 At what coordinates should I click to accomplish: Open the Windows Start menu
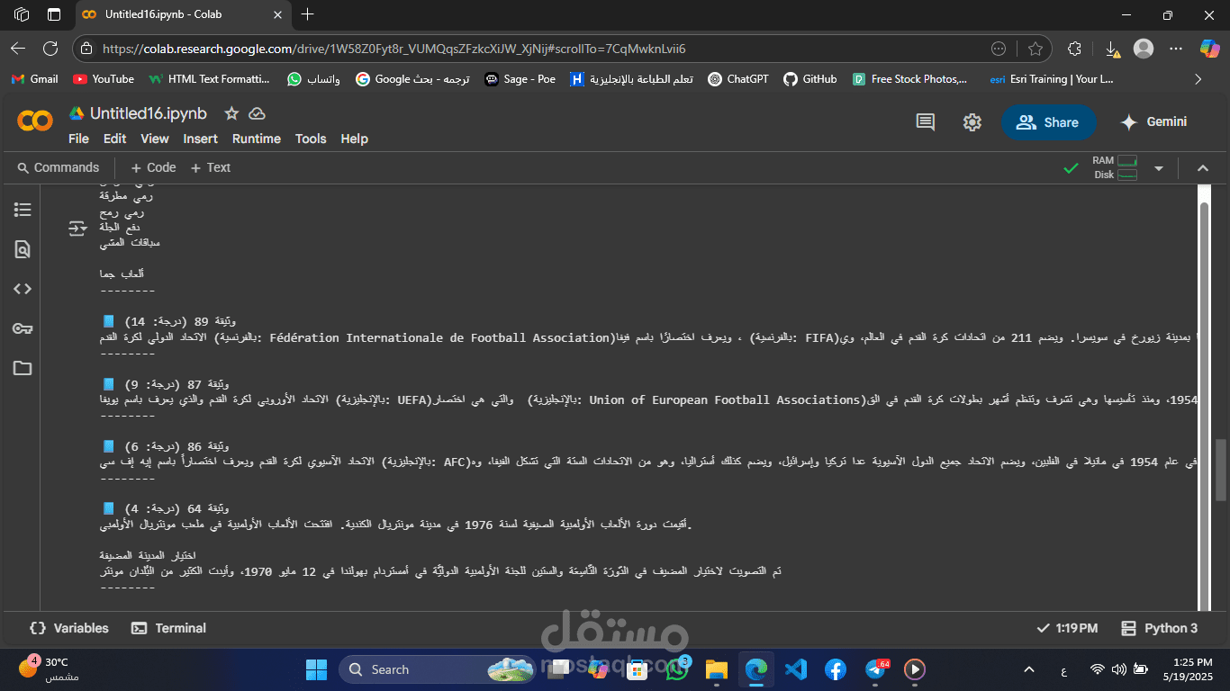pos(316,669)
